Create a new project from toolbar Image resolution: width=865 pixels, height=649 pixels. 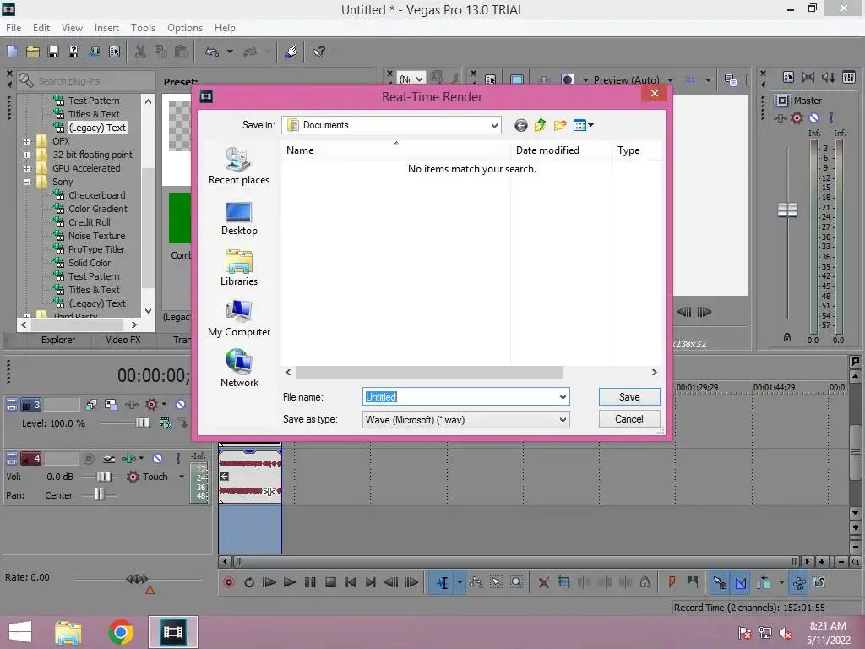12,52
